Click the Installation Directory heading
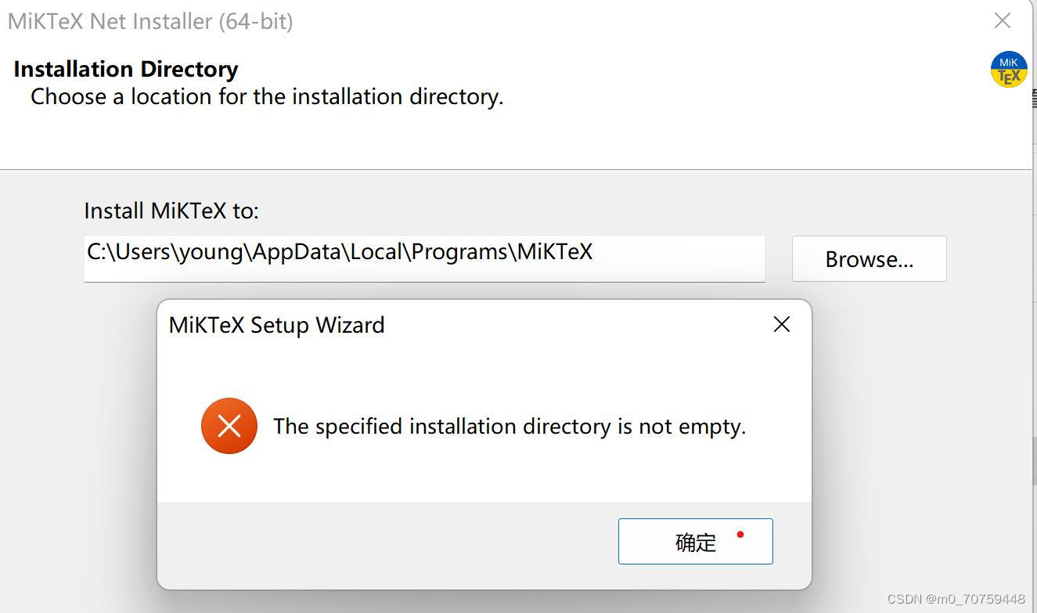The image size is (1037, 613). (x=125, y=69)
